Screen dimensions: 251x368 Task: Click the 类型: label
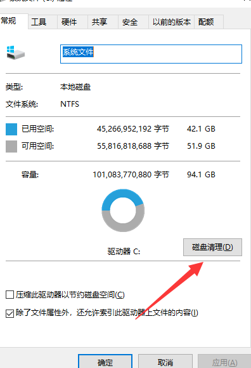(x=14, y=87)
